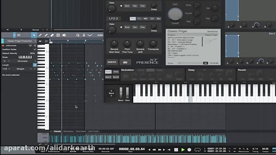The image size is (276, 155).
Task: Click the Bend wheel slider
Action: pyautogui.click(x=121, y=93)
